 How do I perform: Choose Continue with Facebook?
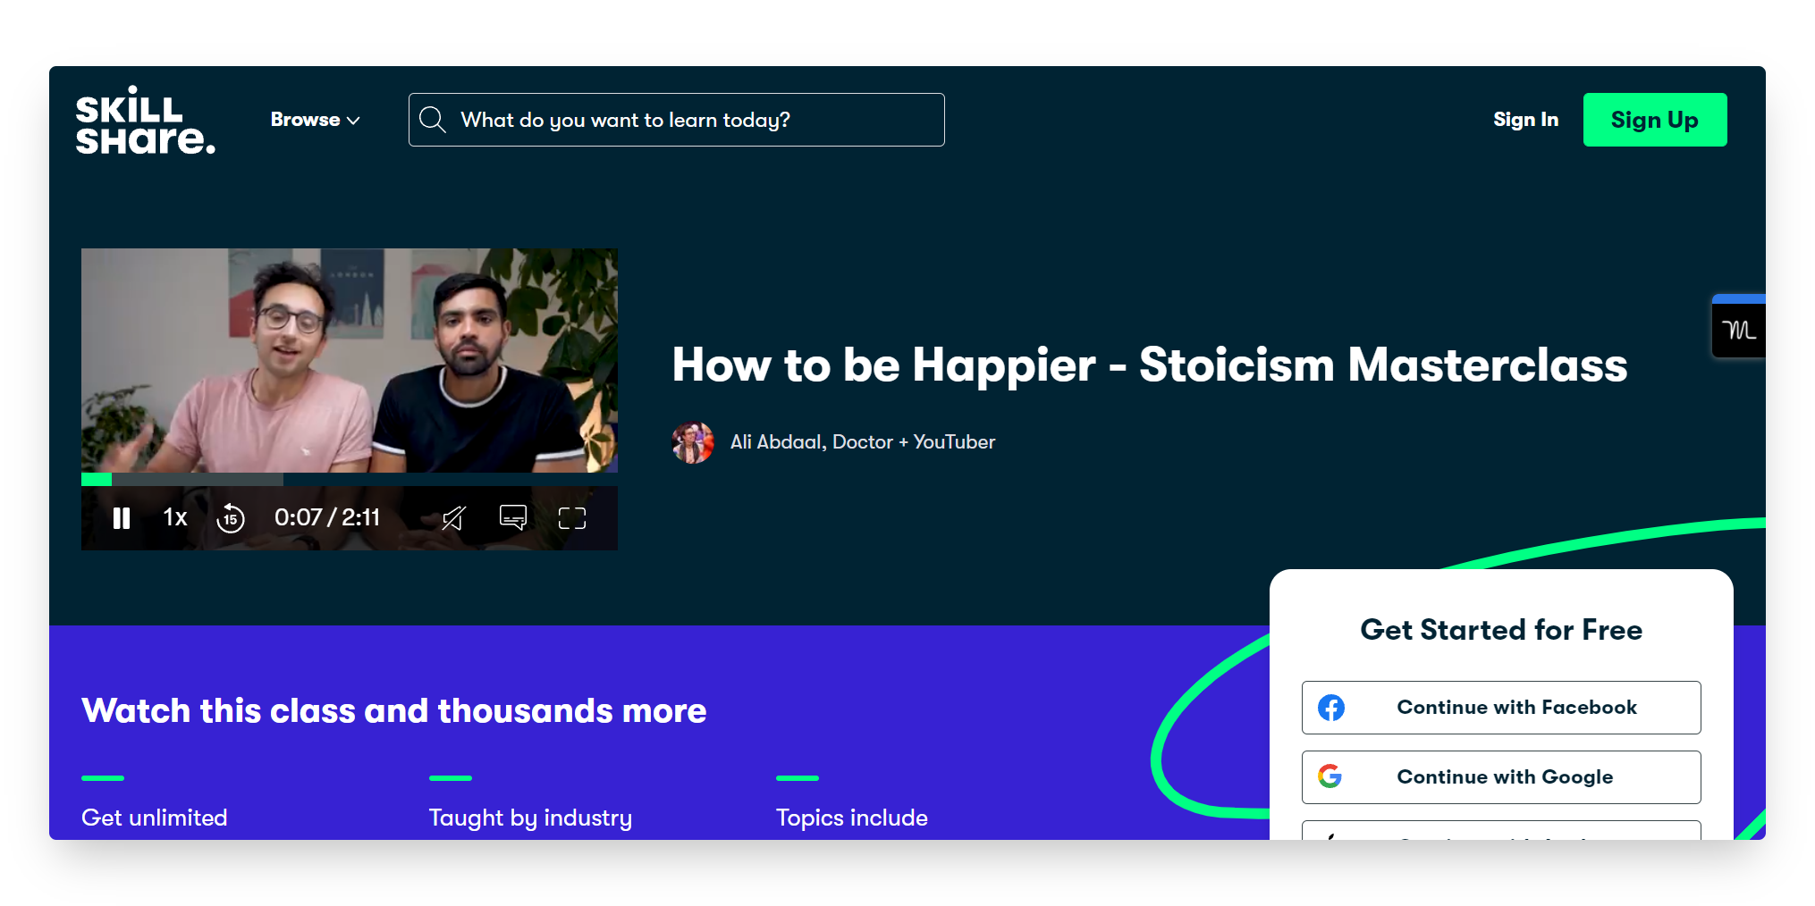[x=1501, y=708]
